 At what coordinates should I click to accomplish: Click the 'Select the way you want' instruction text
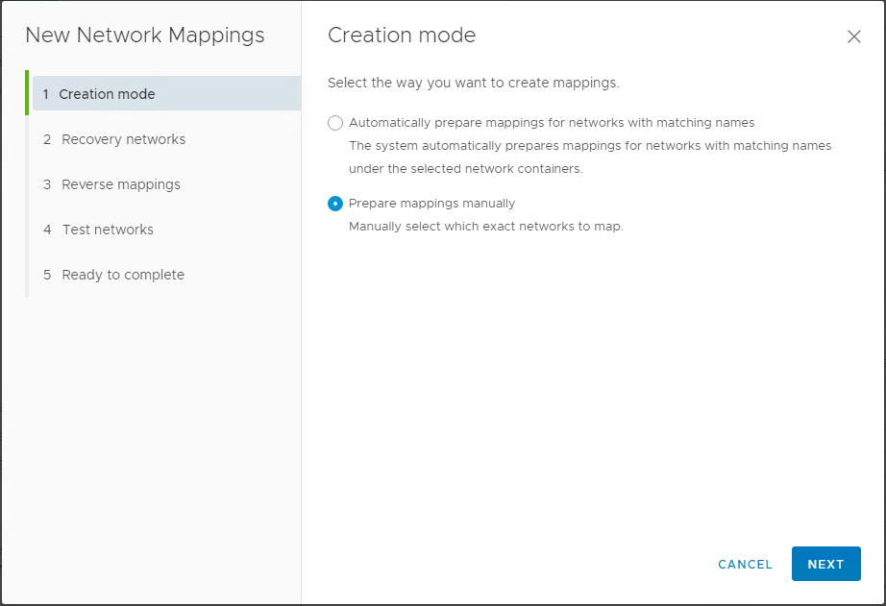point(473,83)
